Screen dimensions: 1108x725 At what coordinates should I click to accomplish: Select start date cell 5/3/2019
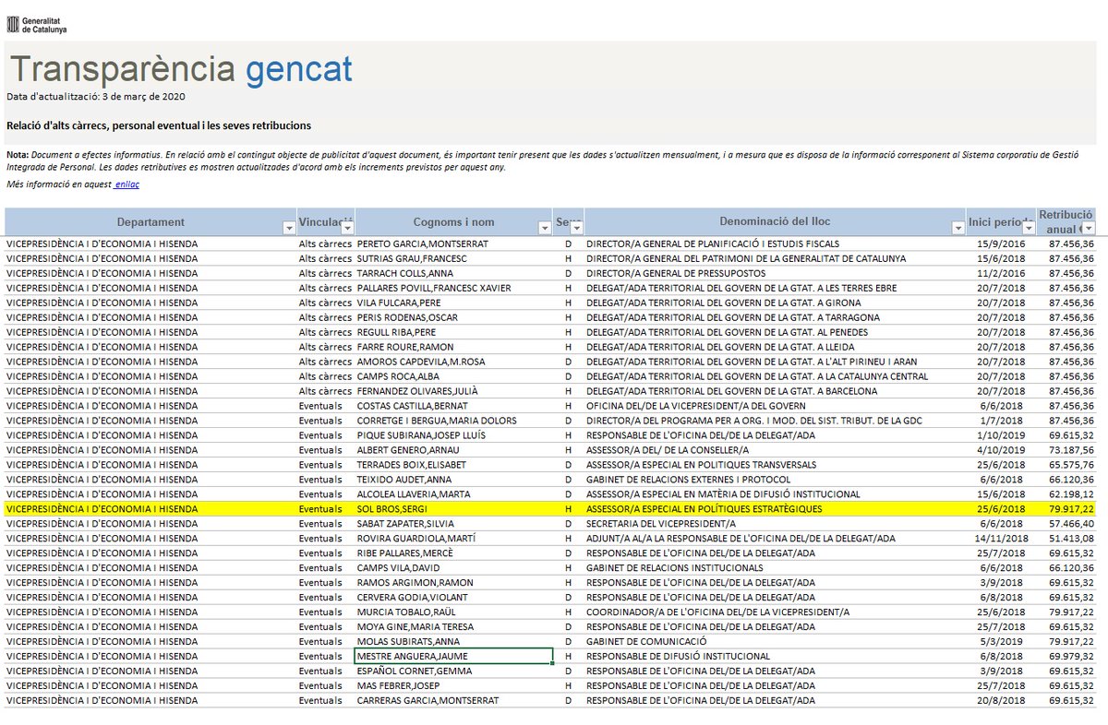1001,641
